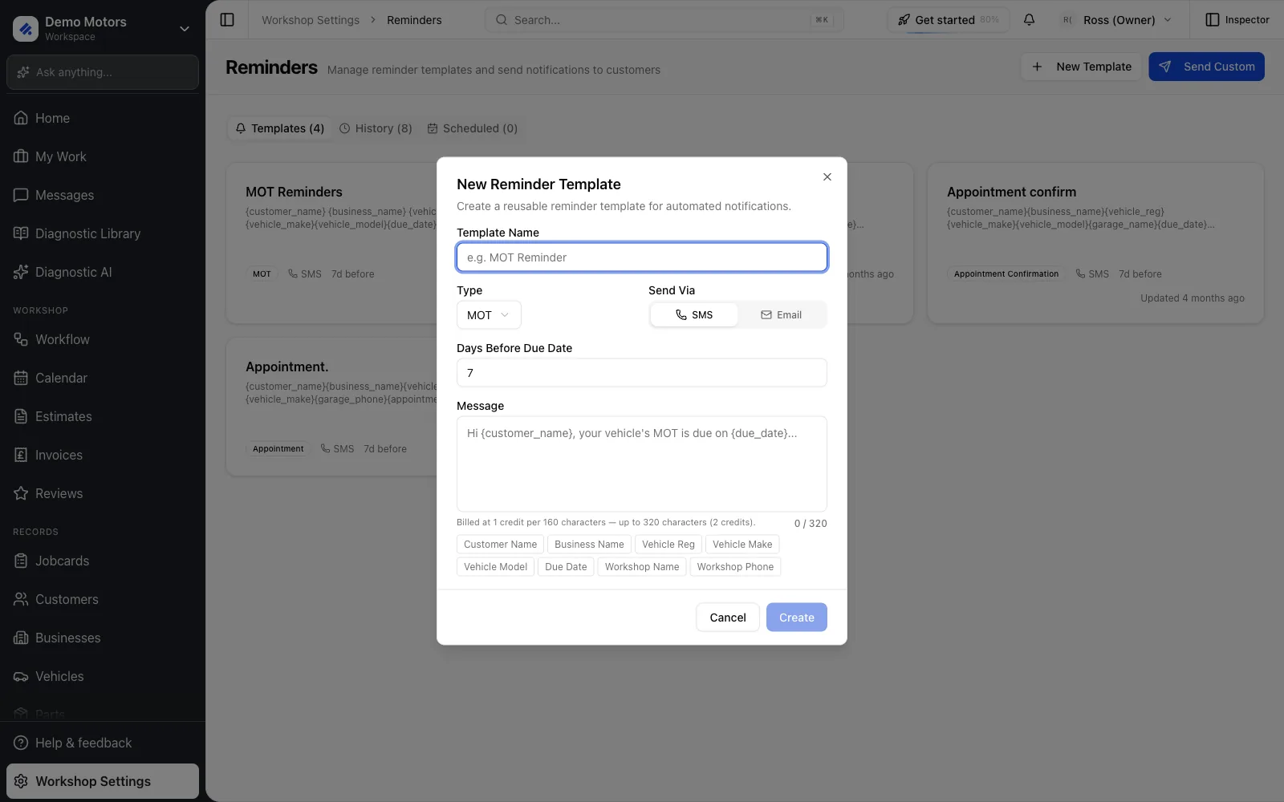Insert the Vehicle Reg variable chip
Screen dimensions: 1284x802
tap(668, 544)
